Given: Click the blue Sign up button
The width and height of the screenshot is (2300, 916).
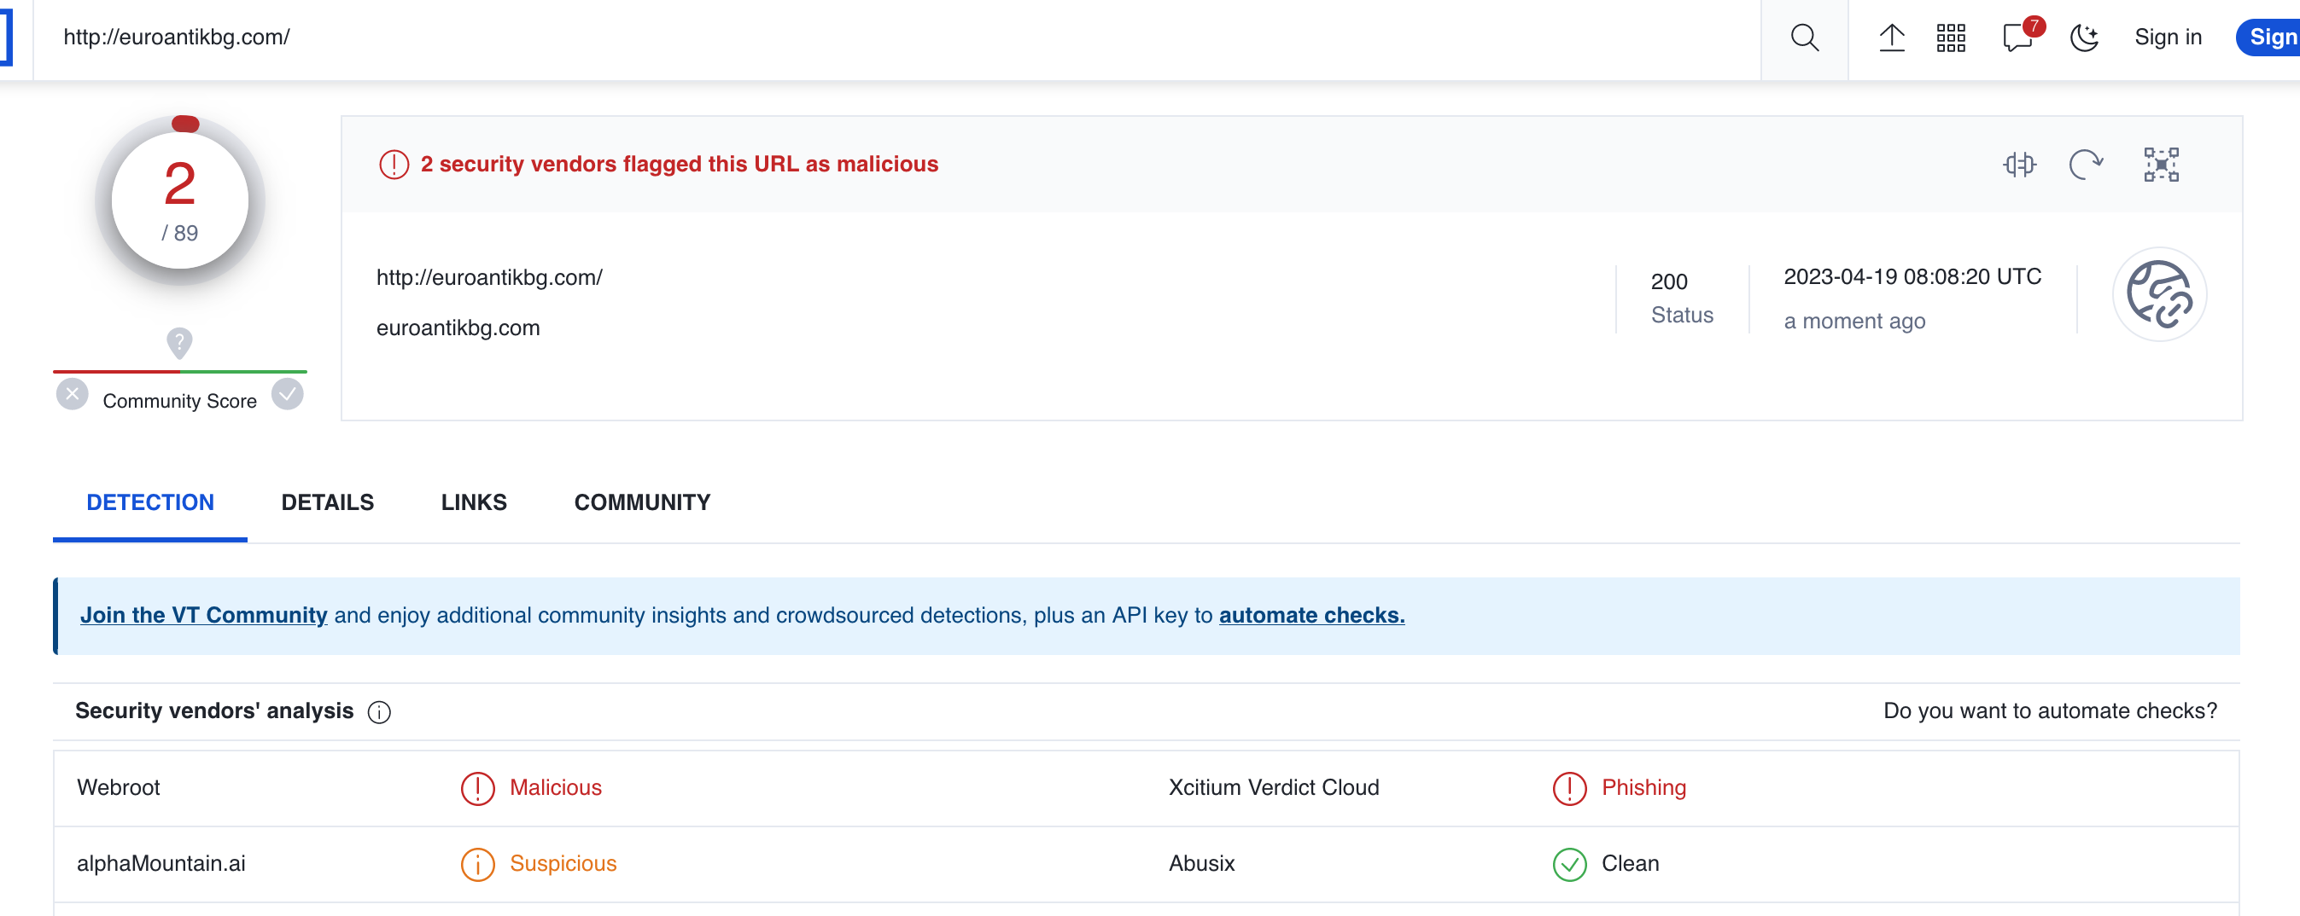Looking at the screenshot, I should (x=2269, y=38).
